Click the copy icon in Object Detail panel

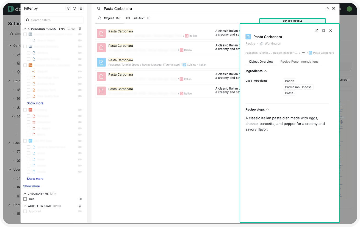tap(323, 31)
